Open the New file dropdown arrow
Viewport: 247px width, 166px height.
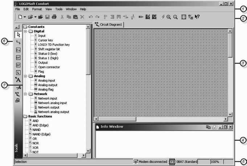25,17
